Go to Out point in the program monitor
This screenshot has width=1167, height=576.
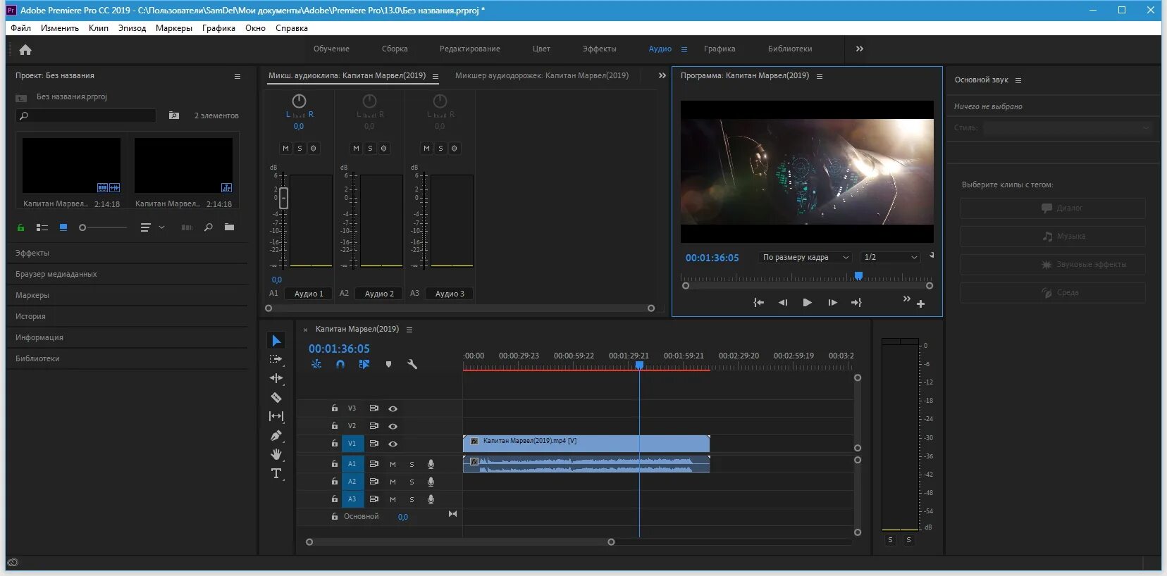point(856,303)
